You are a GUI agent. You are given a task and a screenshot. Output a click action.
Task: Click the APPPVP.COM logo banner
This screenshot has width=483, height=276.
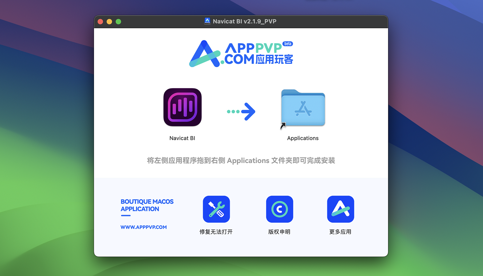(x=241, y=54)
